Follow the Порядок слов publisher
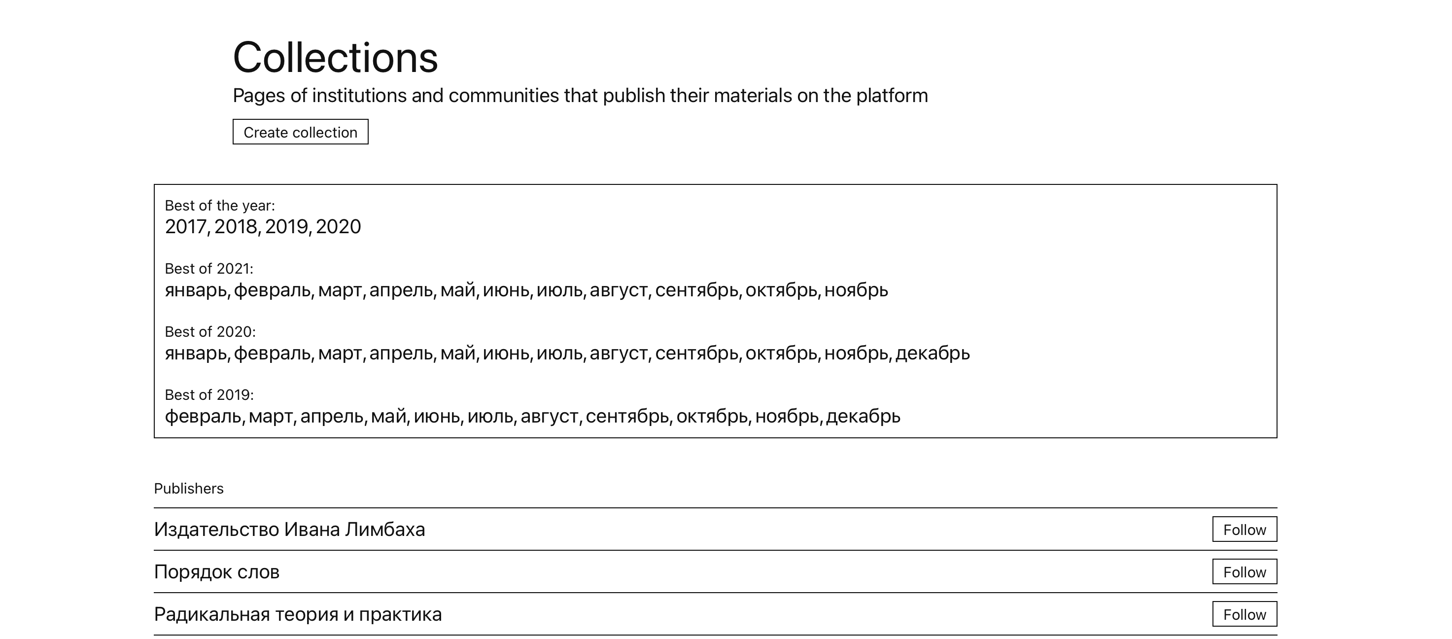This screenshot has width=1452, height=639. (x=1245, y=572)
